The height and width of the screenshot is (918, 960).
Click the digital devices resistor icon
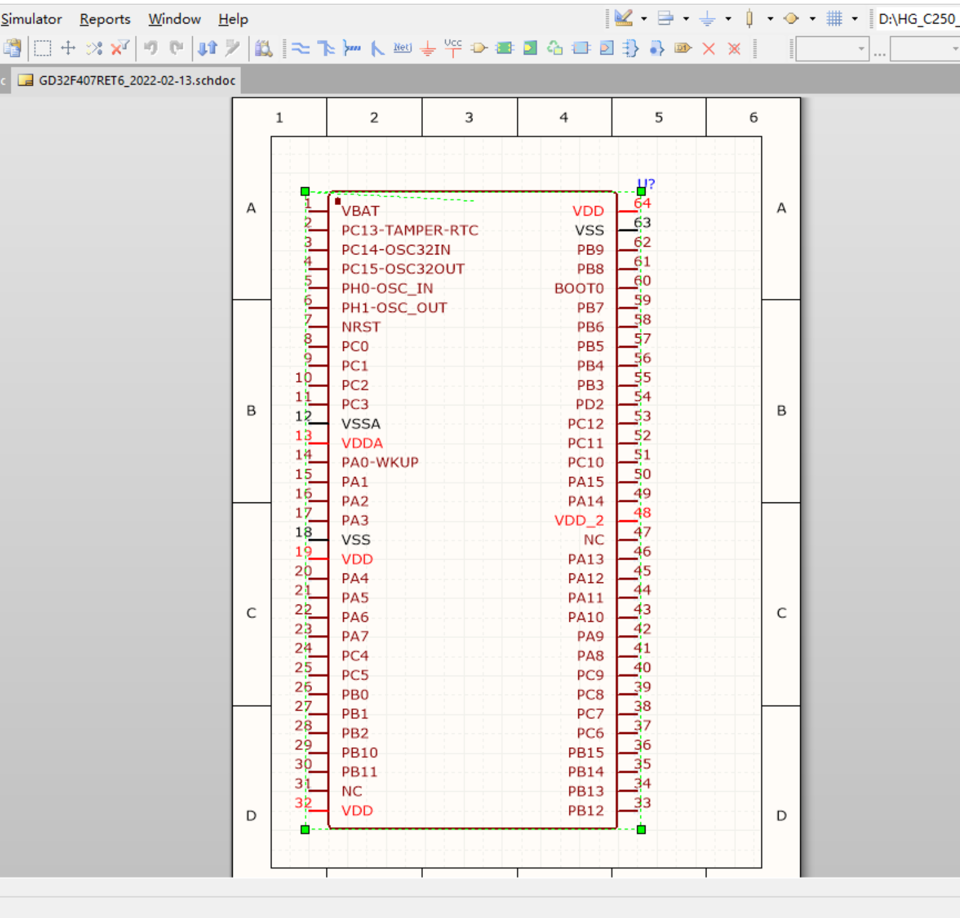click(x=749, y=18)
